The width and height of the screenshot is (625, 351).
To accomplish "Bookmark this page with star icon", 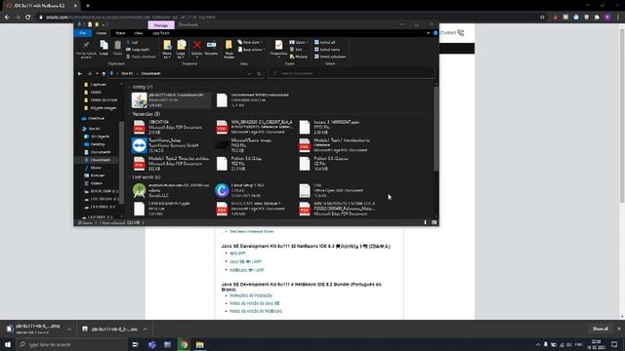I will [x=542, y=18].
